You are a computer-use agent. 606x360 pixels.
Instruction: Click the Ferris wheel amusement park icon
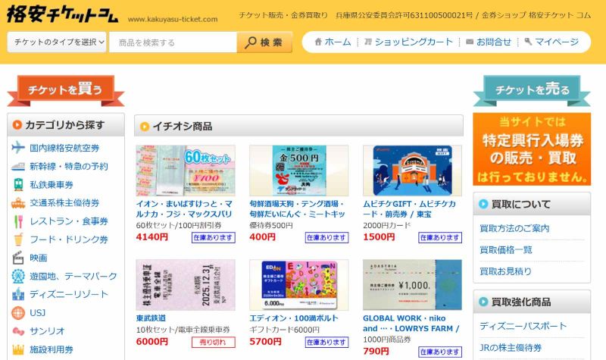click(17, 276)
